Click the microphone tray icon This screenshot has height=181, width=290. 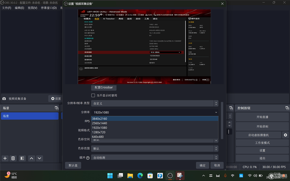[x=225, y=176]
